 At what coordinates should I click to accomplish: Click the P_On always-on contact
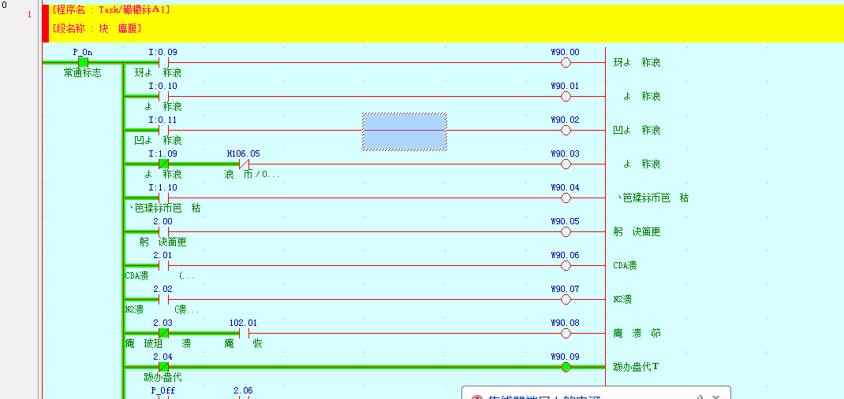click(83, 62)
